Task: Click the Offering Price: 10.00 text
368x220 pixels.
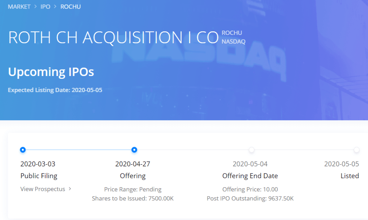Action: pyautogui.click(x=250, y=189)
